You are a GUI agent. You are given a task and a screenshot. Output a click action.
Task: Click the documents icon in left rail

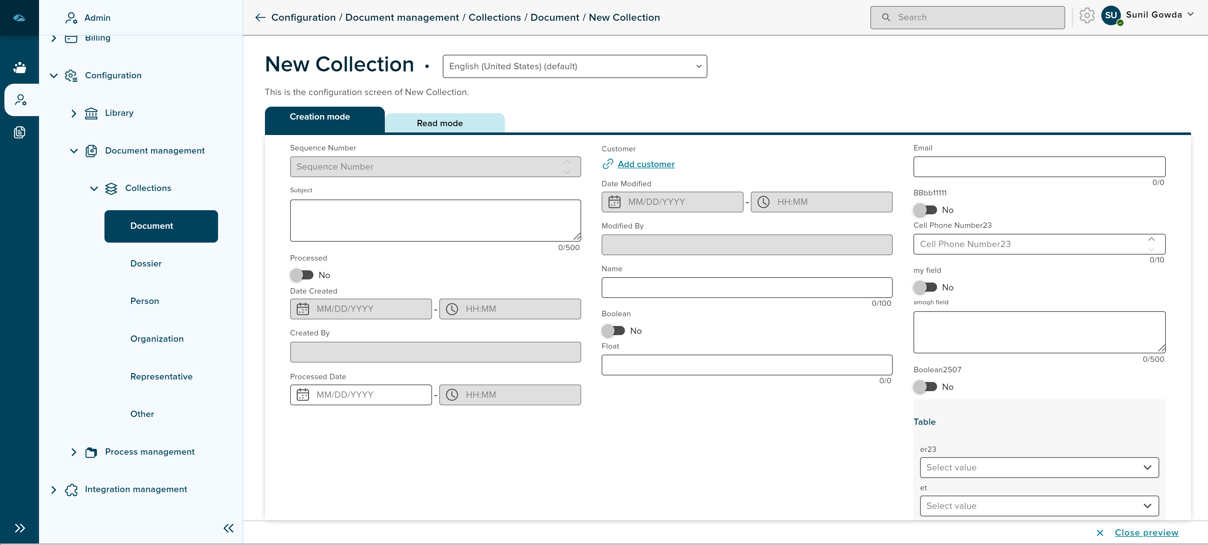[x=19, y=132]
